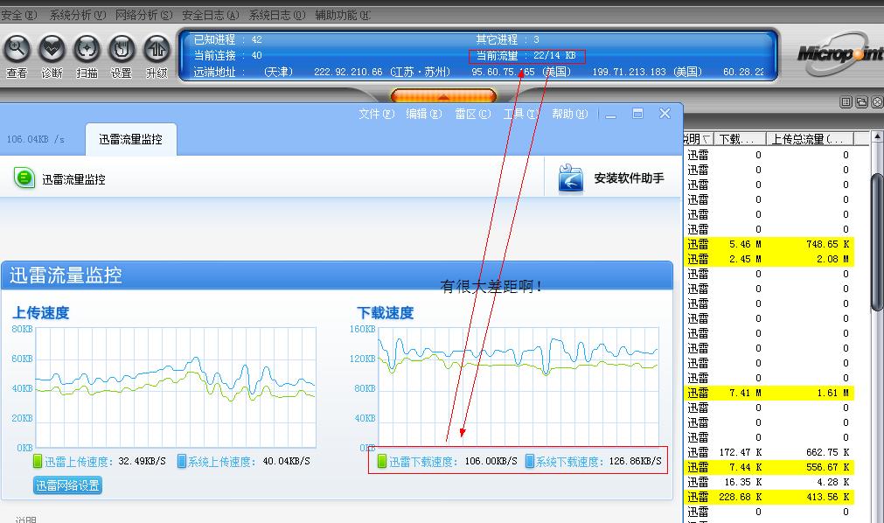884x523 pixels.
Task: Click the 106.04KB/s speed tab
Action: click(x=36, y=139)
